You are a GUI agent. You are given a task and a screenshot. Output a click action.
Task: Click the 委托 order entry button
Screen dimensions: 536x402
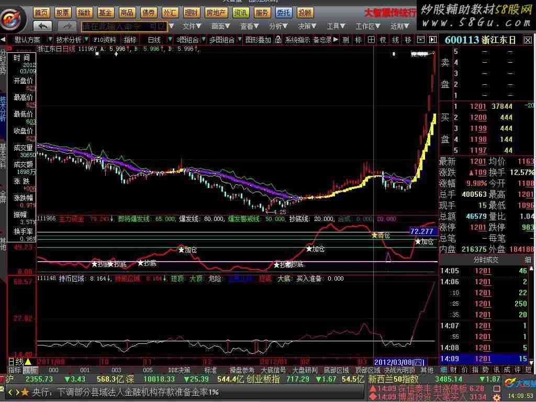point(283,13)
